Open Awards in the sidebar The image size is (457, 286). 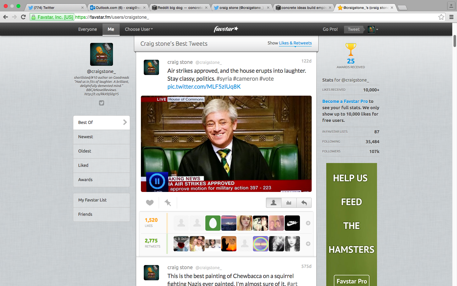click(x=102, y=180)
